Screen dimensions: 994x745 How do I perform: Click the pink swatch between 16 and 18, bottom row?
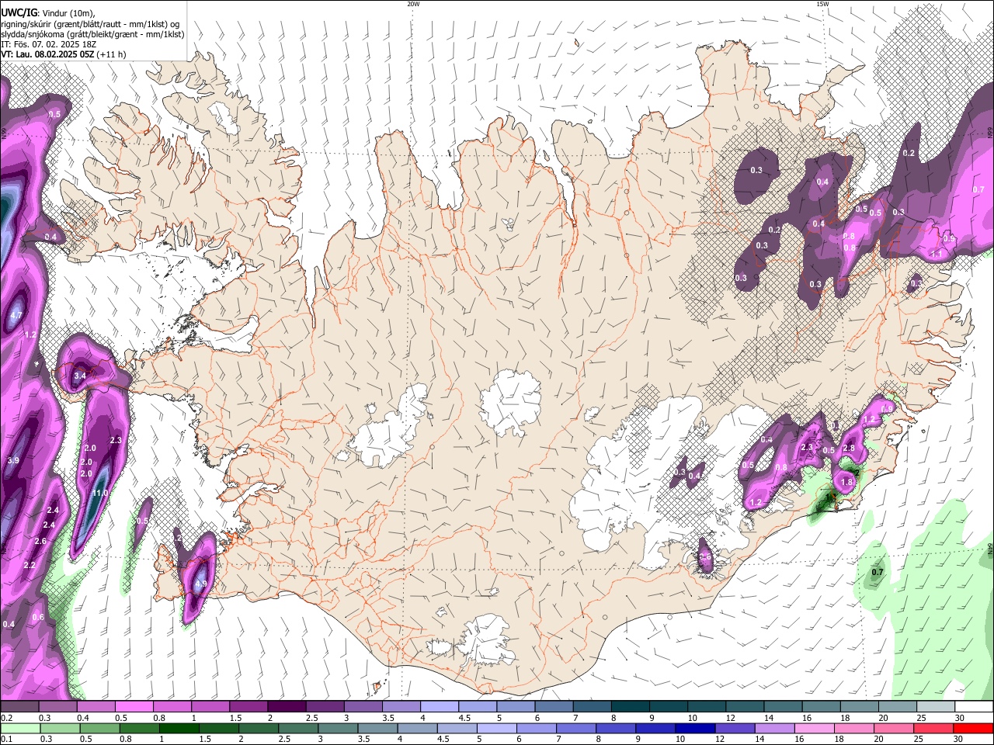[815, 729]
